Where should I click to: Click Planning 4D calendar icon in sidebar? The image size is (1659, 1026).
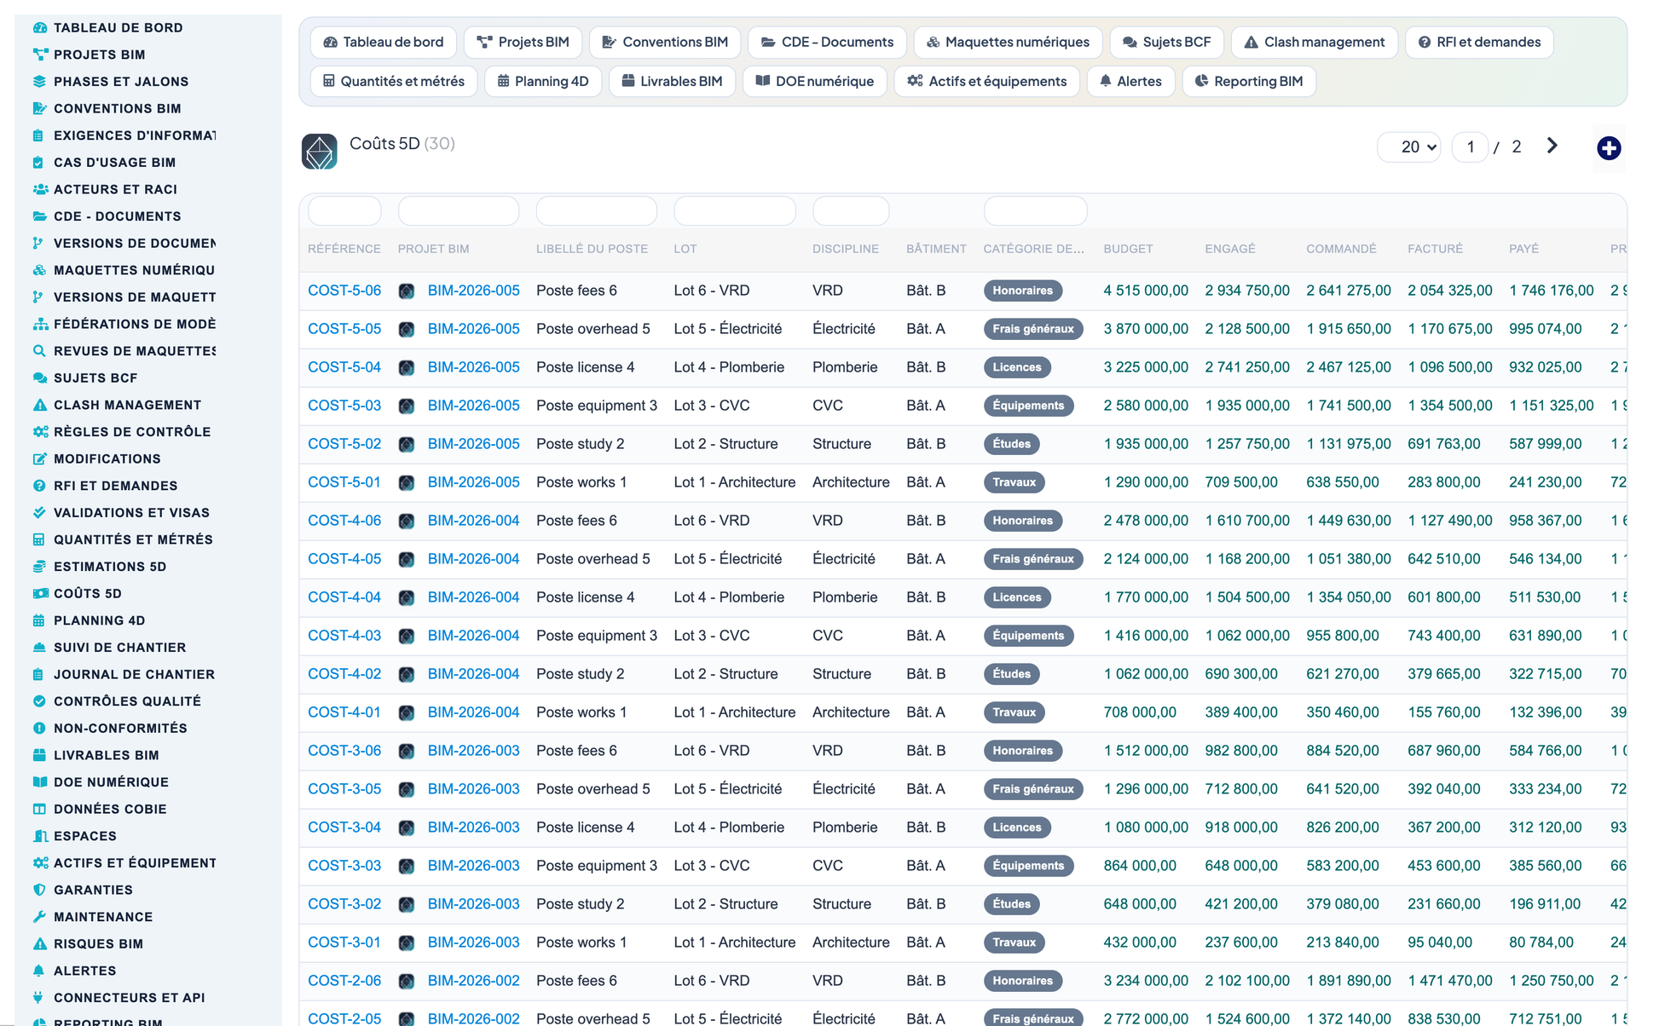point(39,620)
